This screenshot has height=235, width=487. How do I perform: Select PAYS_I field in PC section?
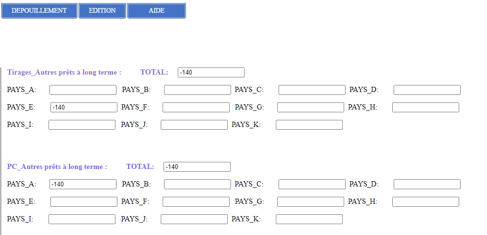[x=82, y=219]
